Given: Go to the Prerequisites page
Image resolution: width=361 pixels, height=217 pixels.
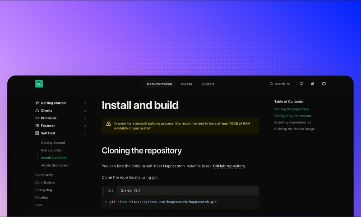Looking at the screenshot, I should 51,150.
